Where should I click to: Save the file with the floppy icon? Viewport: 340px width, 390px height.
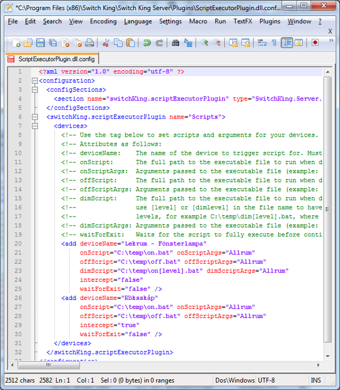(x=40, y=43)
